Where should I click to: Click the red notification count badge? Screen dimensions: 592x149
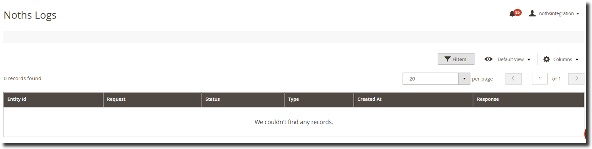click(517, 12)
